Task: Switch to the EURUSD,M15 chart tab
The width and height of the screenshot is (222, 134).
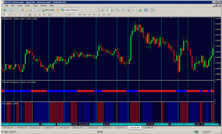Action: (93, 128)
